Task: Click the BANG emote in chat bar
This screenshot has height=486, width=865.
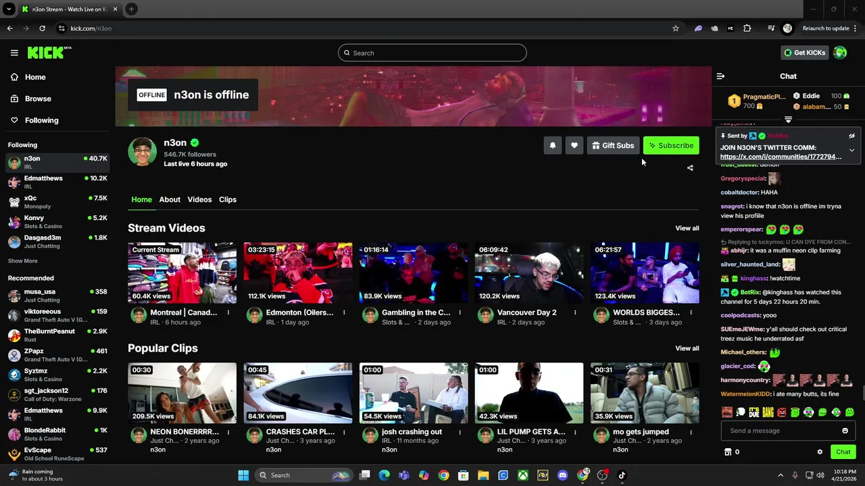Action: (x=768, y=412)
